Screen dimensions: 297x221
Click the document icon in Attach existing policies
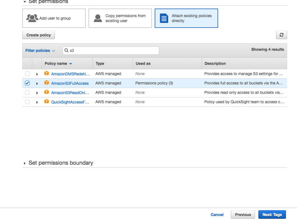pyautogui.click(x=164, y=18)
